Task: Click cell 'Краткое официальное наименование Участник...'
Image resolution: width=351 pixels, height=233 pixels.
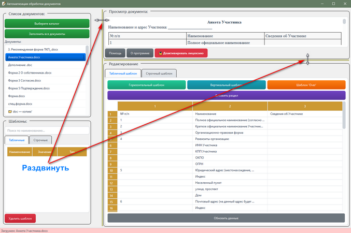Action: [230, 126]
